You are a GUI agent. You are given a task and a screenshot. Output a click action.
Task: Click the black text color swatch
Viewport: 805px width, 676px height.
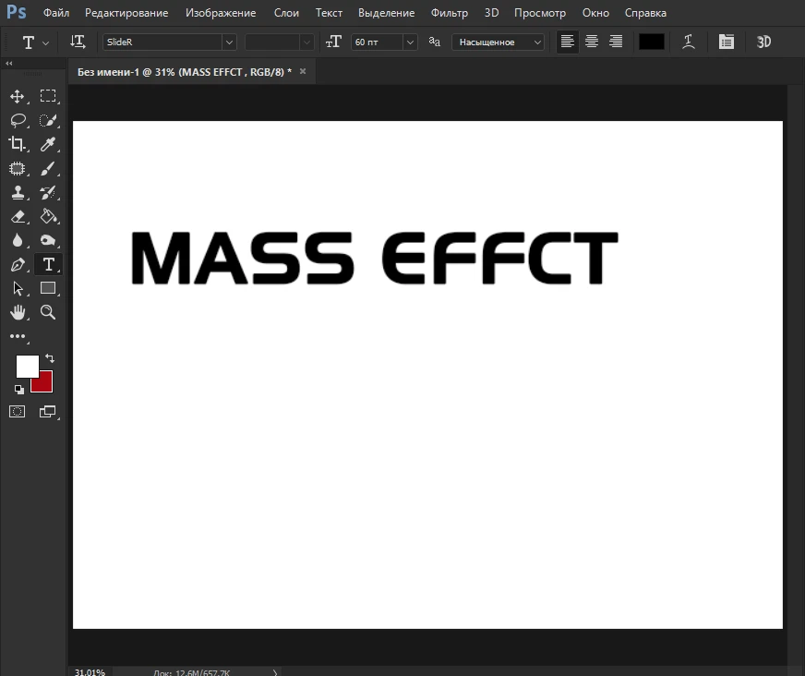click(651, 42)
